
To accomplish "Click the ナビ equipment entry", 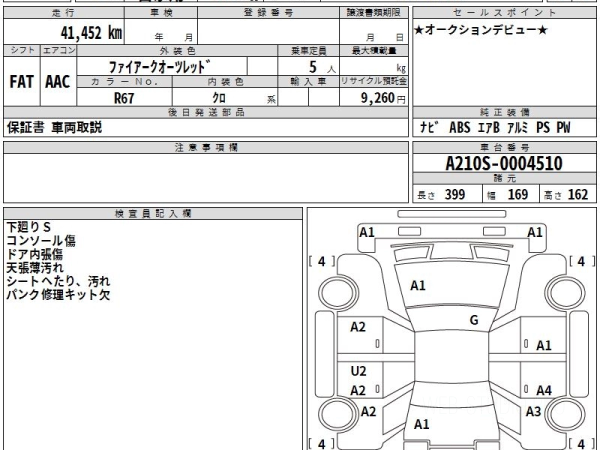I will [429, 127].
